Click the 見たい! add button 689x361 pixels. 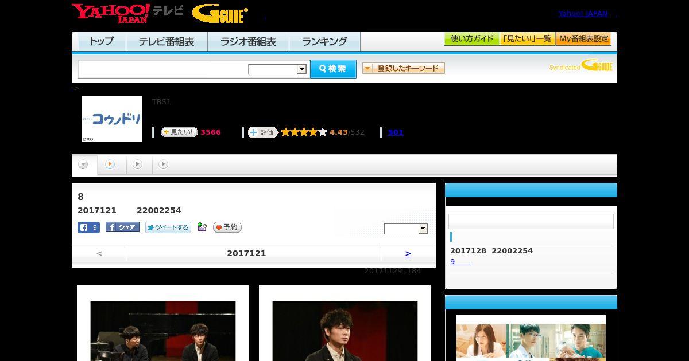pos(179,132)
